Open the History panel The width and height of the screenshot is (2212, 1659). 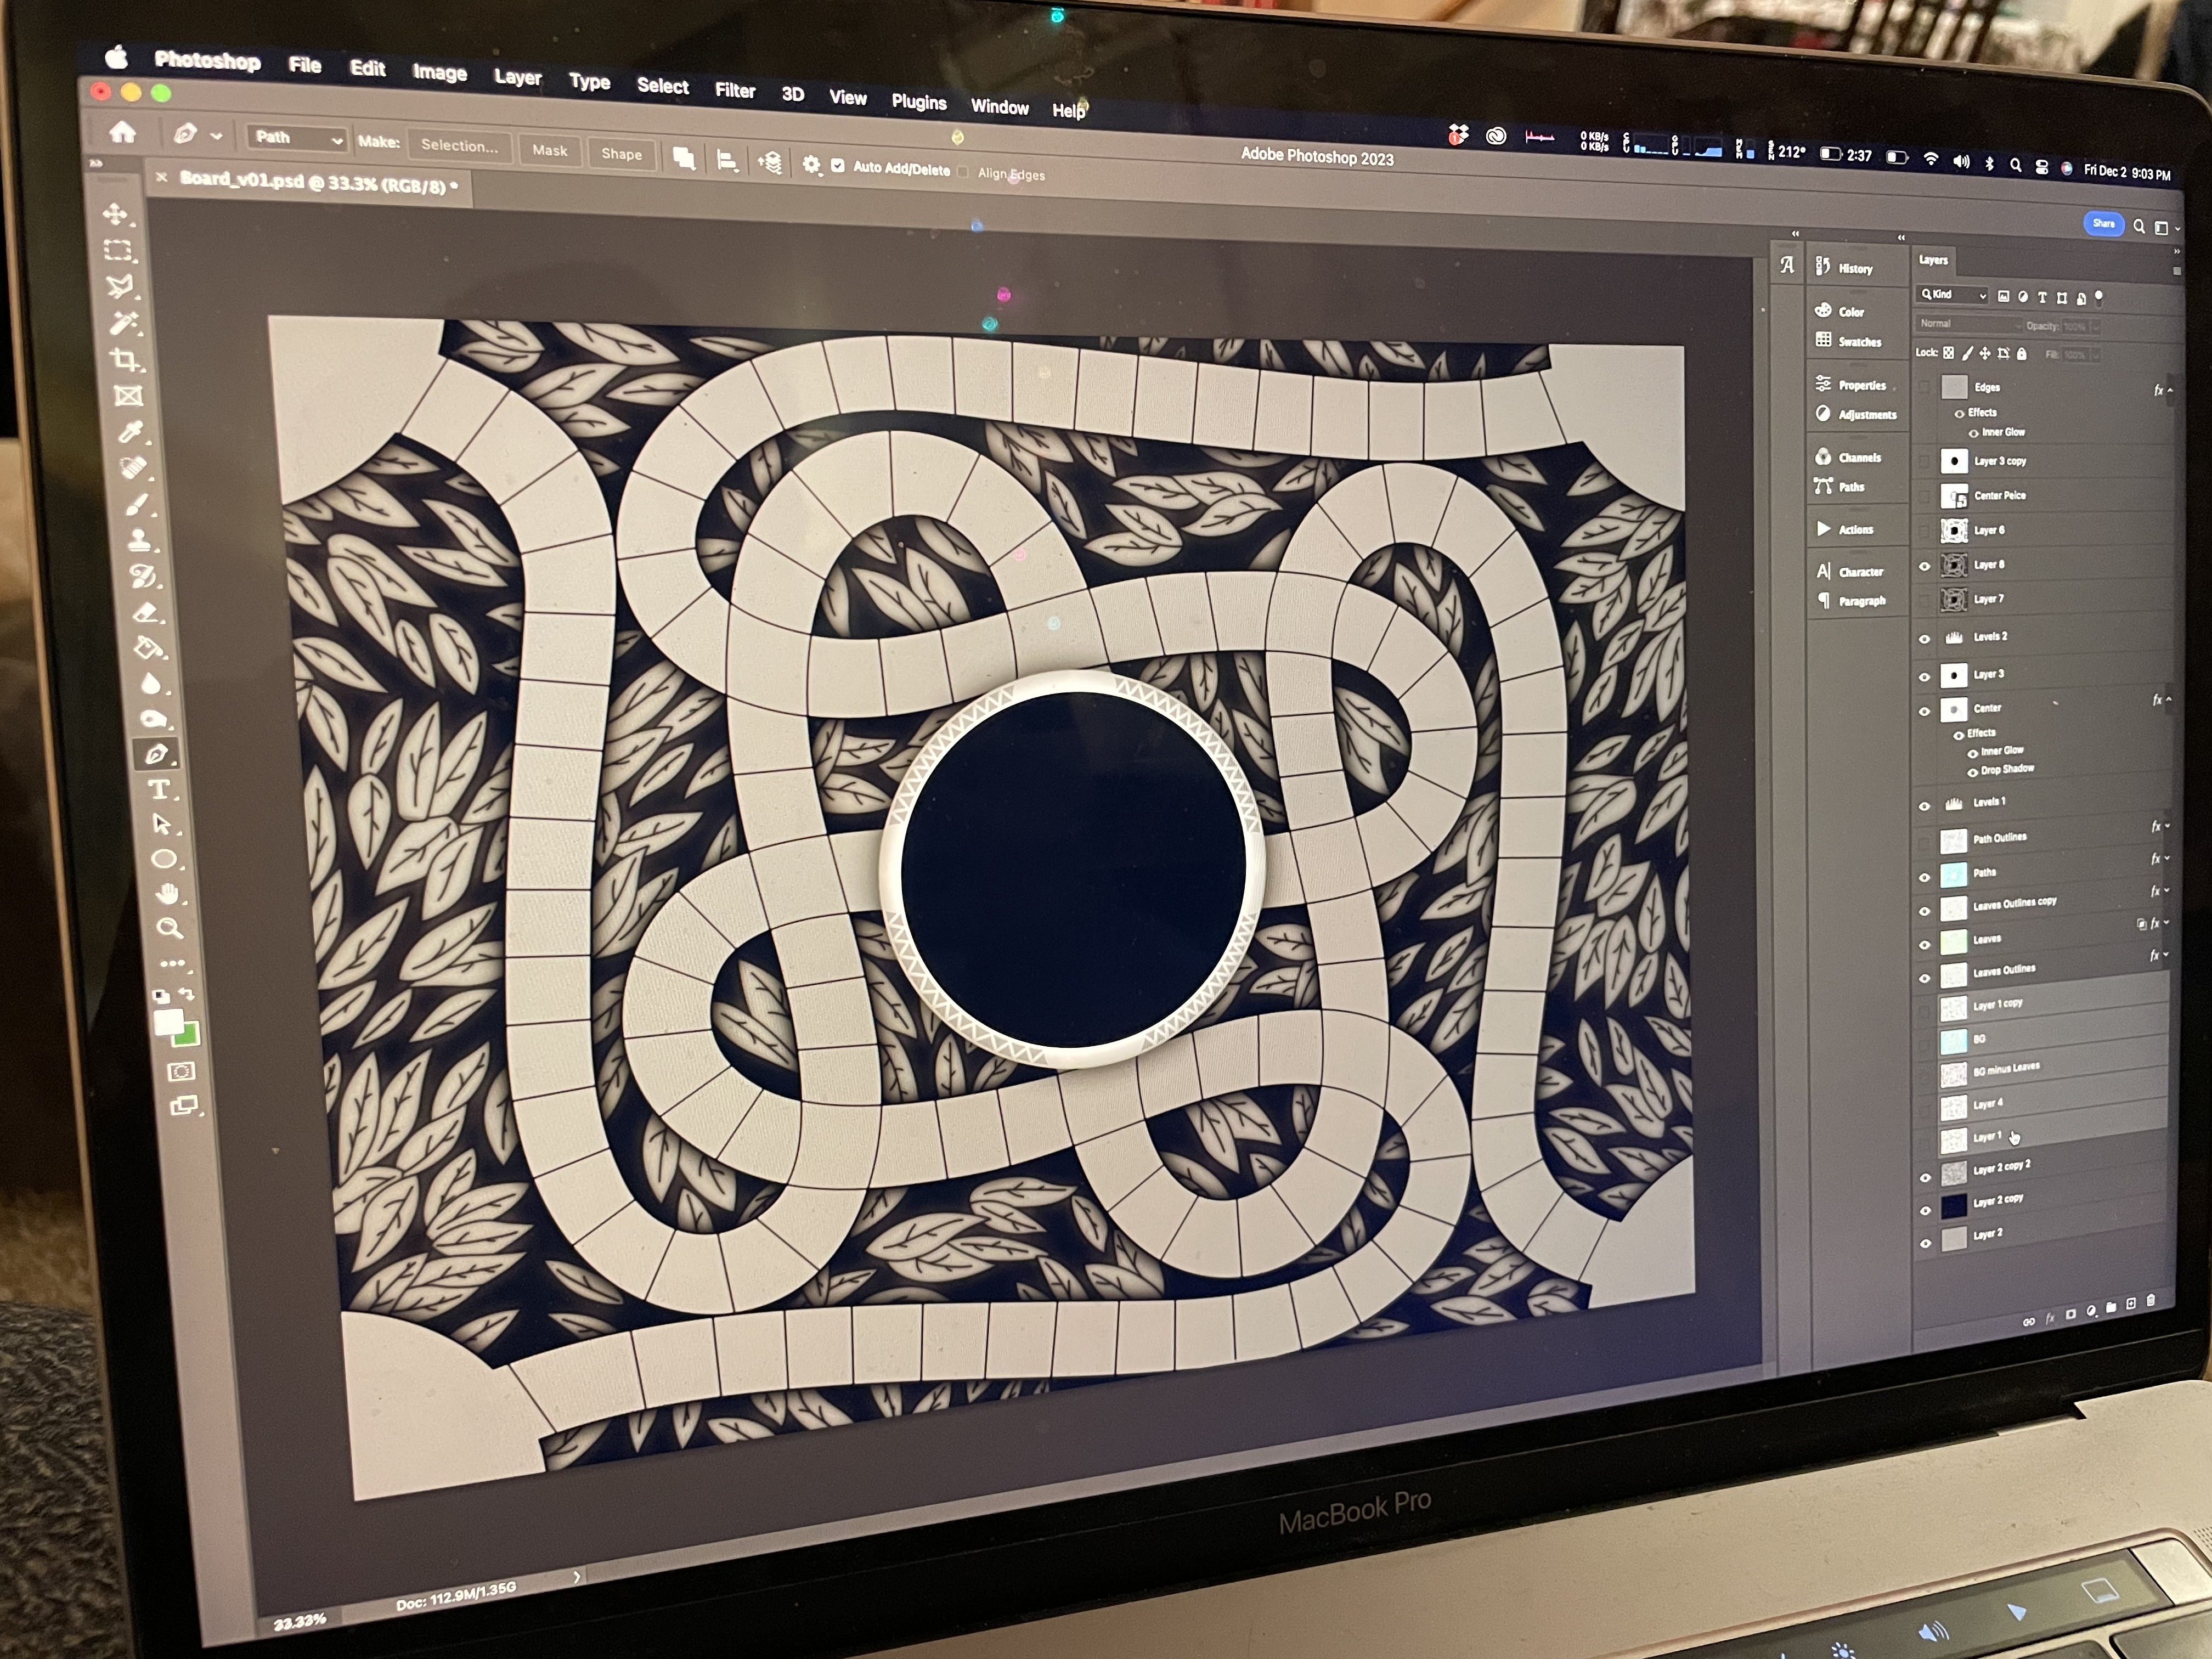click(1846, 267)
